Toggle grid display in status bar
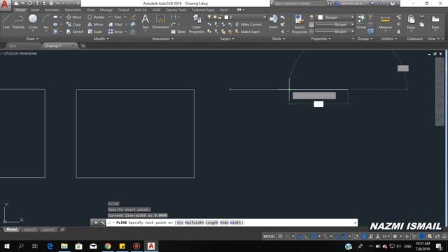 click(x=281, y=237)
